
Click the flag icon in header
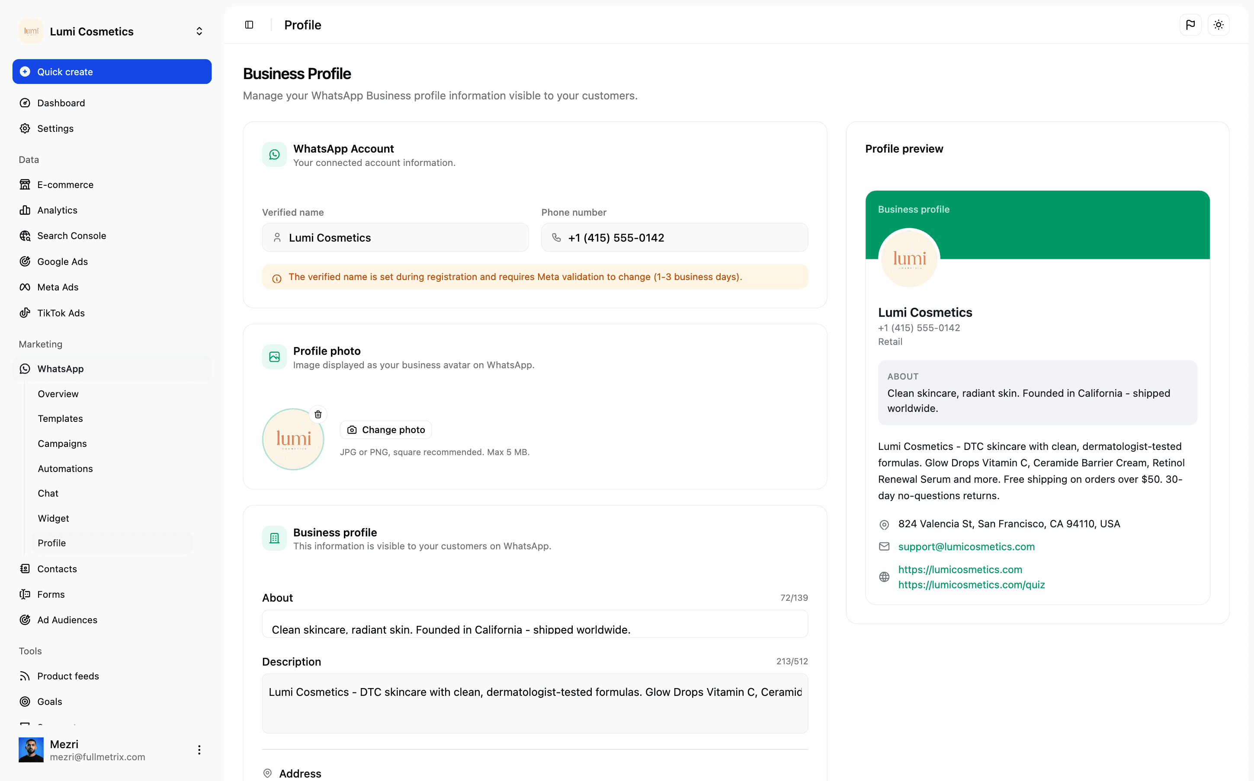coord(1190,25)
